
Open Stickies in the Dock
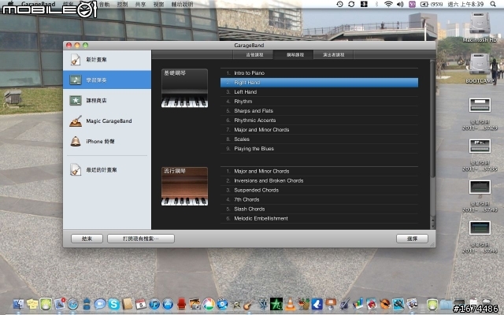(x=32, y=304)
